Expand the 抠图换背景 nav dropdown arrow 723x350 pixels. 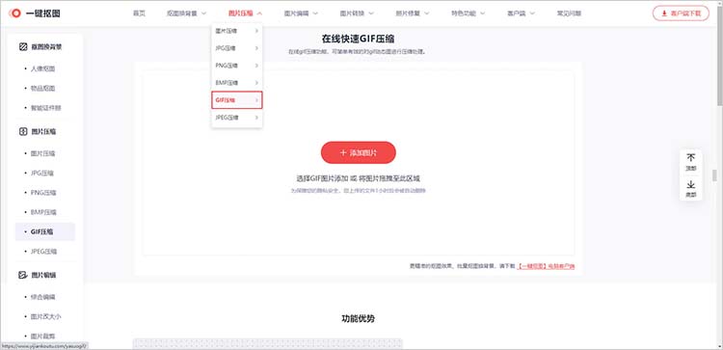pos(203,13)
